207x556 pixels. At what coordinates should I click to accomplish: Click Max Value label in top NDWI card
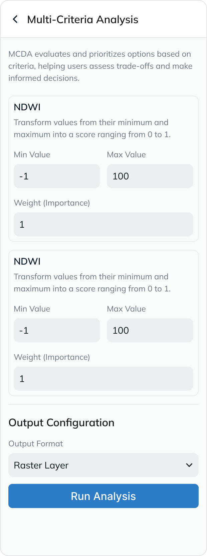click(126, 155)
